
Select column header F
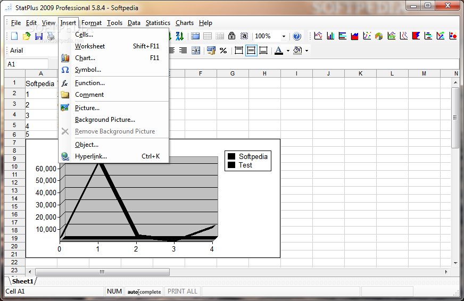point(201,73)
